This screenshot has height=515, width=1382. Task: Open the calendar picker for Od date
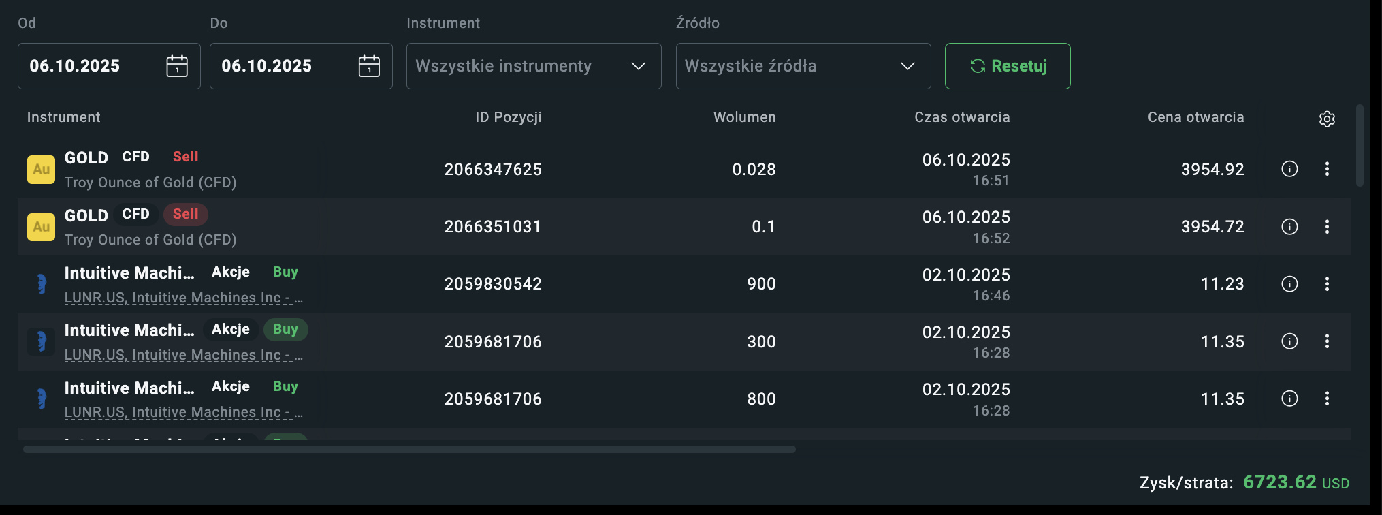pos(177,66)
